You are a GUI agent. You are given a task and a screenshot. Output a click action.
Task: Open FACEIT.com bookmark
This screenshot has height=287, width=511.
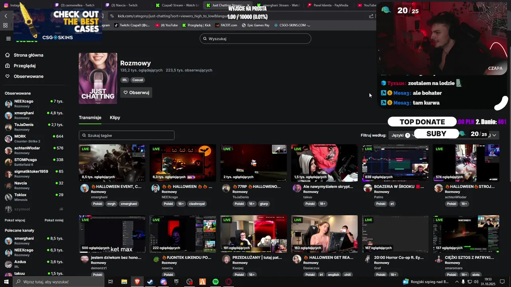coord(226,25)
